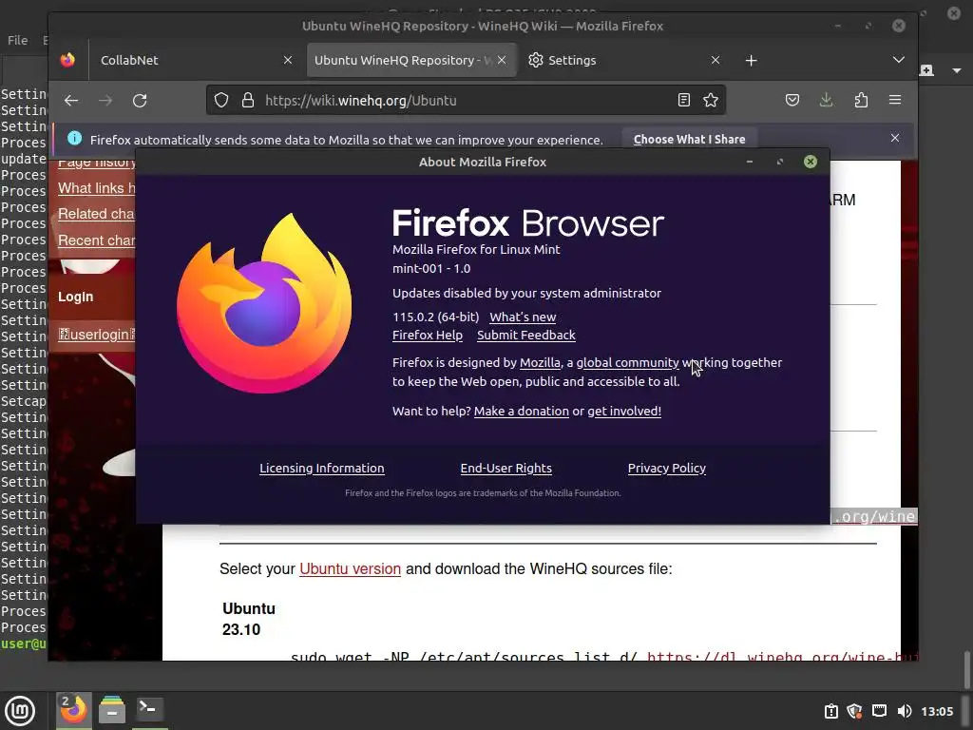
Task: Open a new tab with plus button
Action: [x=751, y=60]
